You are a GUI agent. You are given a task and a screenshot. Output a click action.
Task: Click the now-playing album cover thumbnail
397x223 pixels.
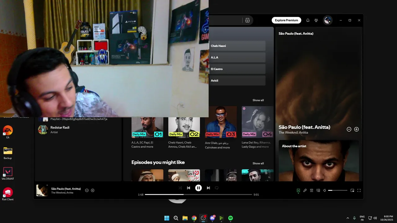point(42,190)
